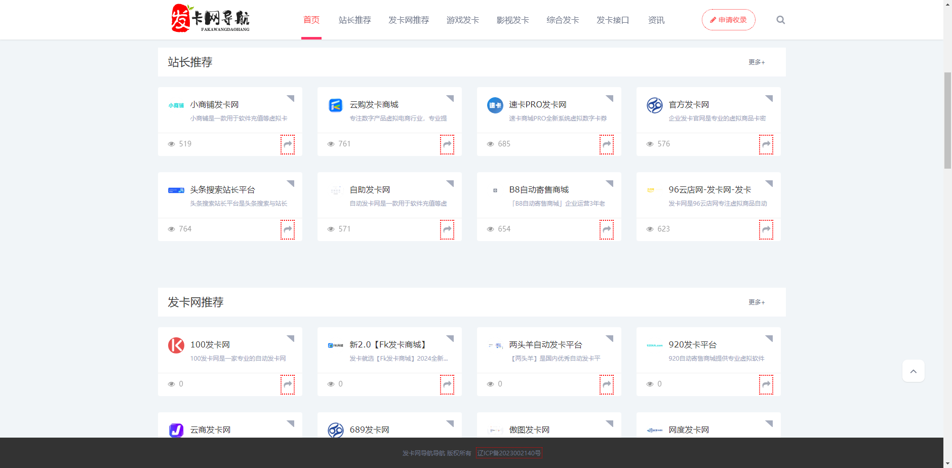Go to 综合发卡 in navigation

click(x=563, y=20)
